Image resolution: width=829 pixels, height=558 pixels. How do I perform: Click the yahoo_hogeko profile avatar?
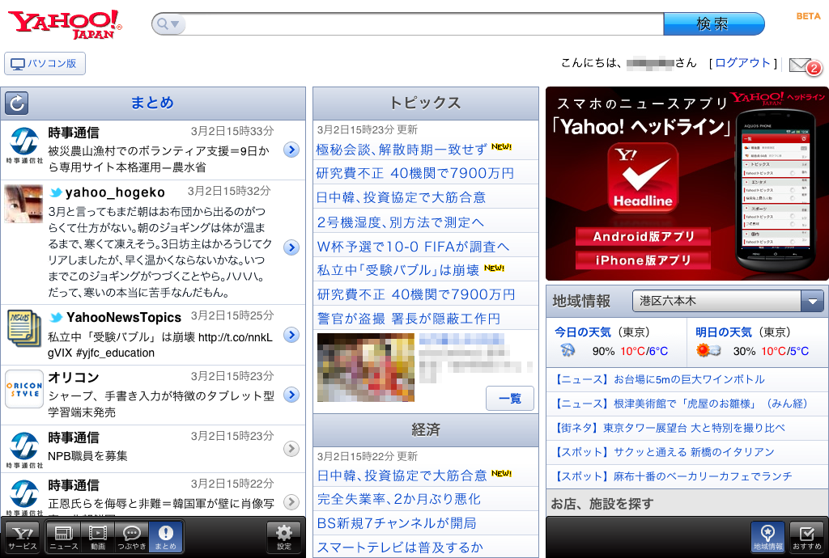[x=23, y=204]
